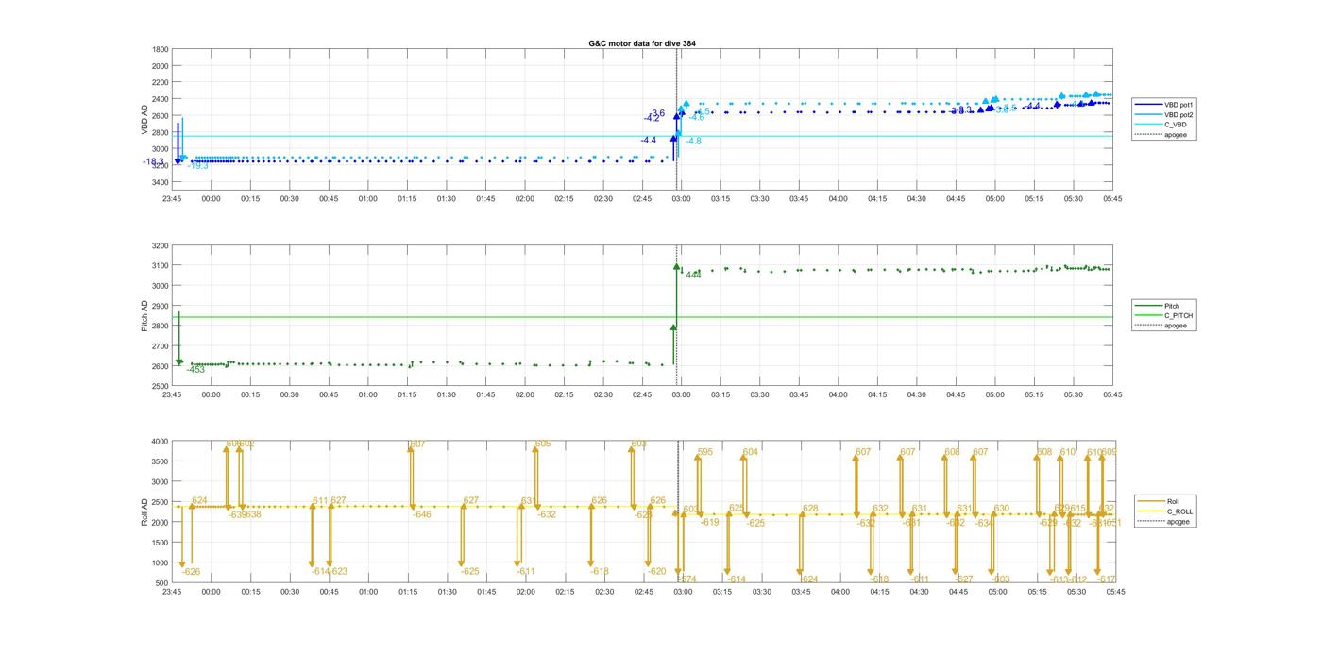Click the '-19.3' VBD data label

pyautogui.click(x=197, y=166)
